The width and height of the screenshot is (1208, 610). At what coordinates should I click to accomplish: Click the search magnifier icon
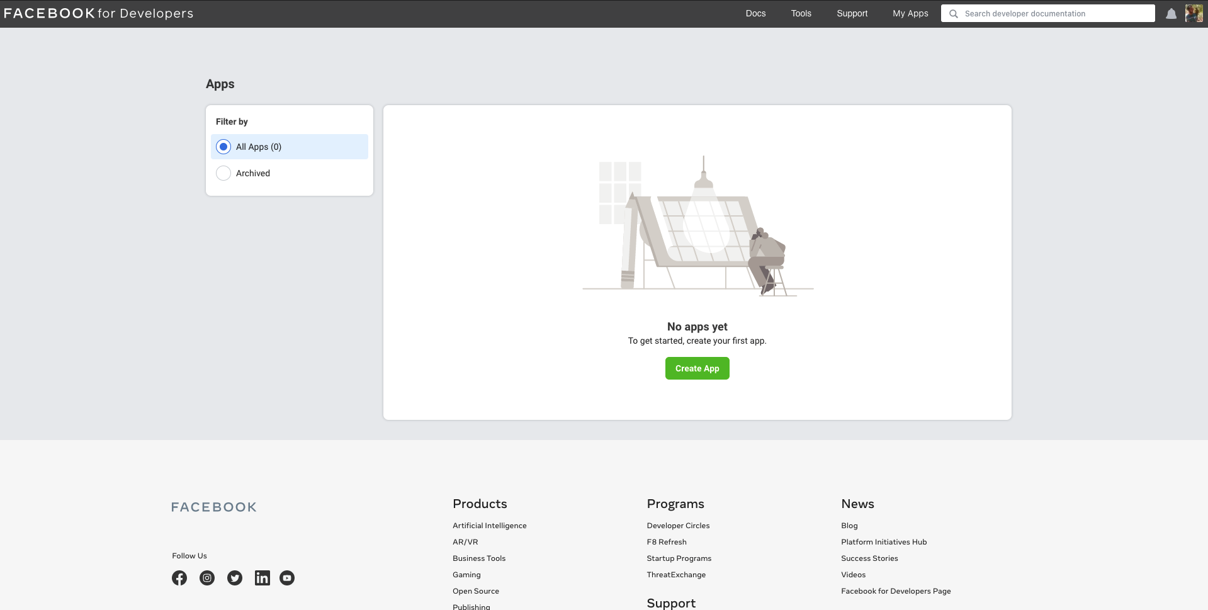pyautogui.click(x=954, y=14)
